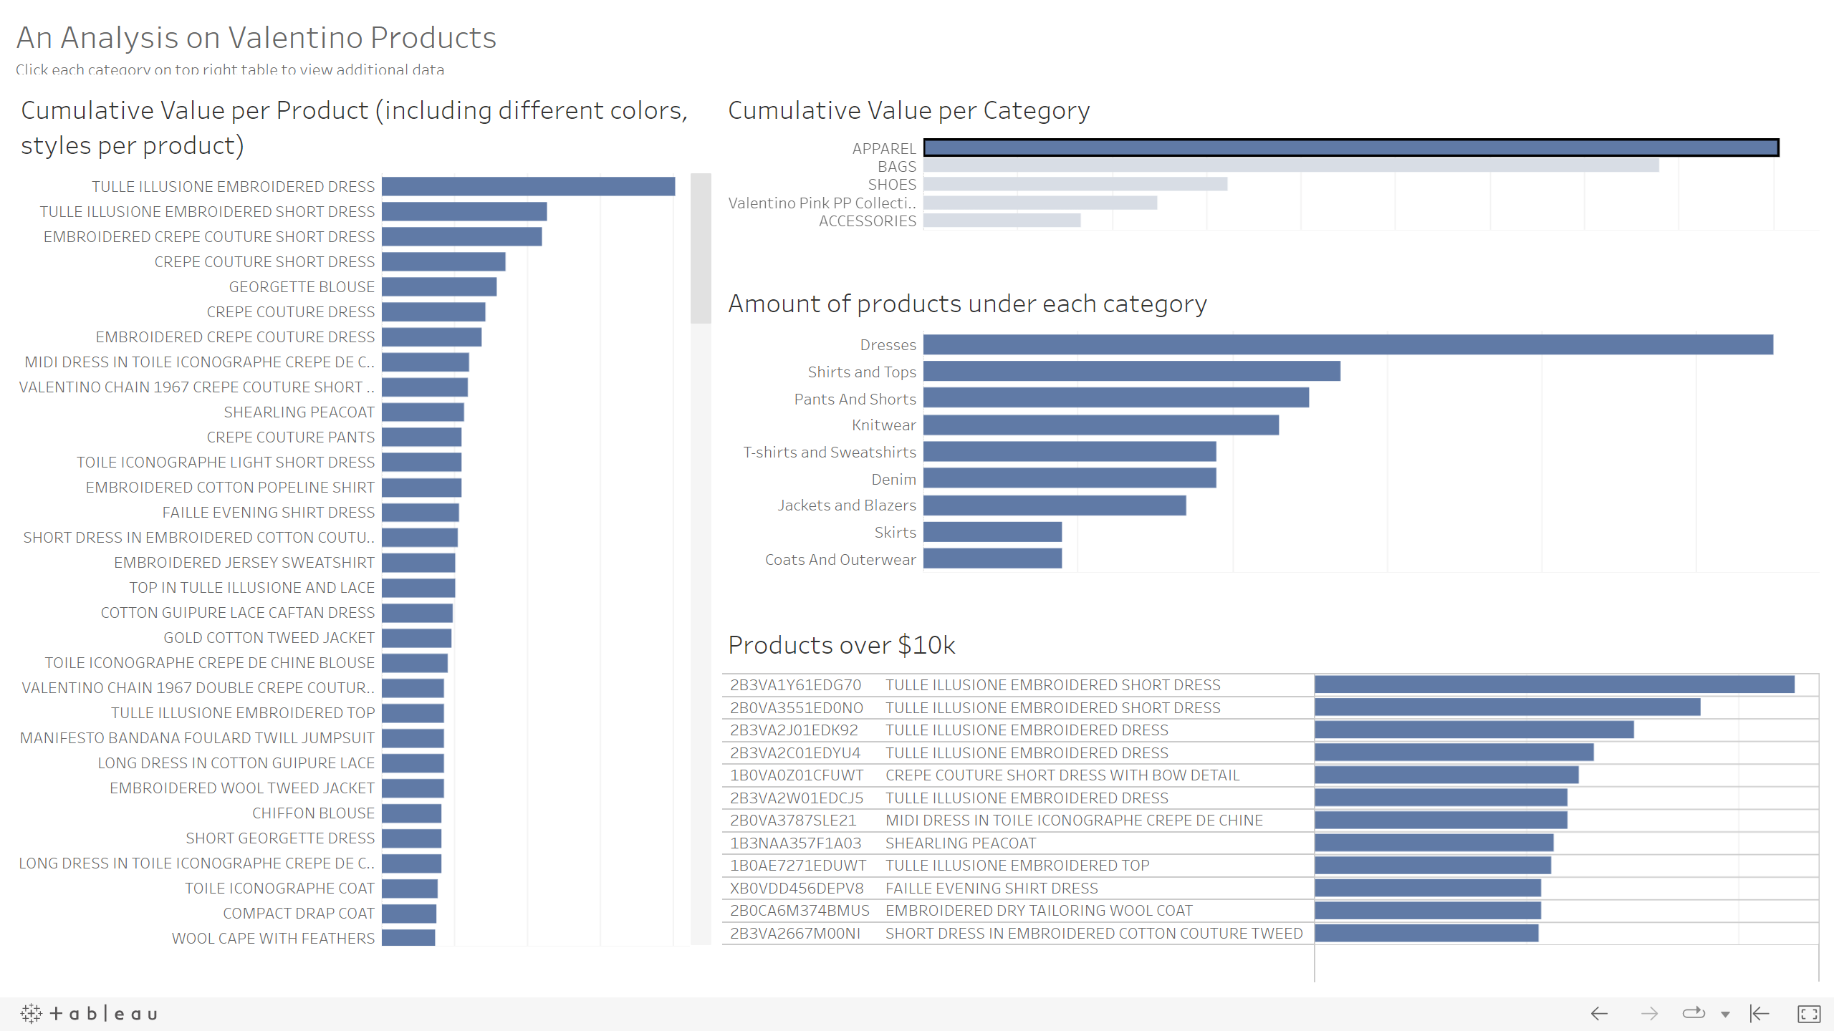Click product code 2B0VA3551ED0NO

797,707
